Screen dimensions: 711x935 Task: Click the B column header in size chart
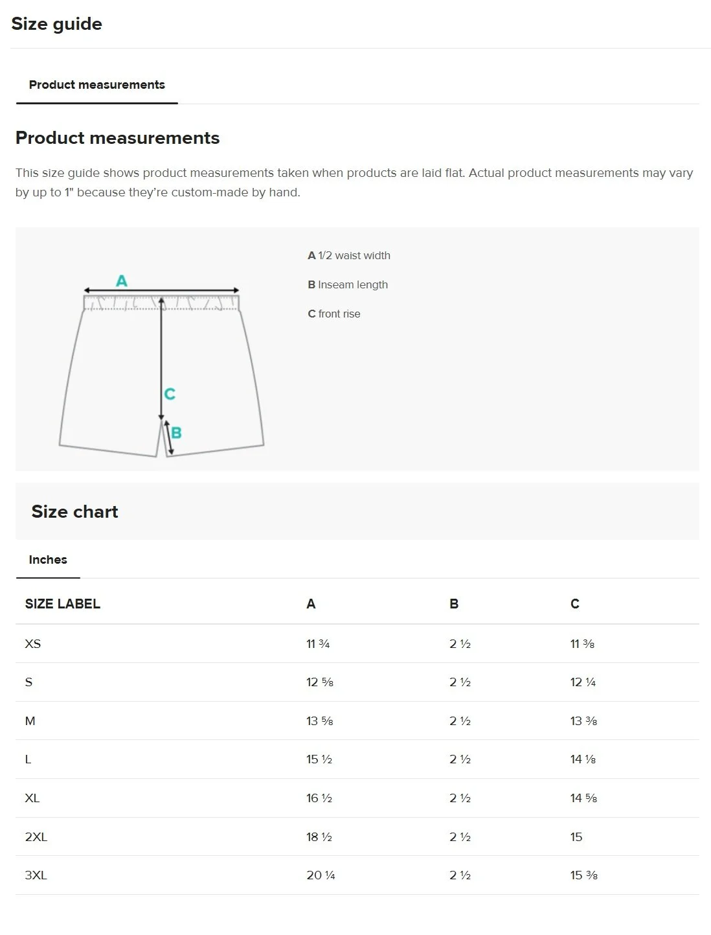pos(454,604)
